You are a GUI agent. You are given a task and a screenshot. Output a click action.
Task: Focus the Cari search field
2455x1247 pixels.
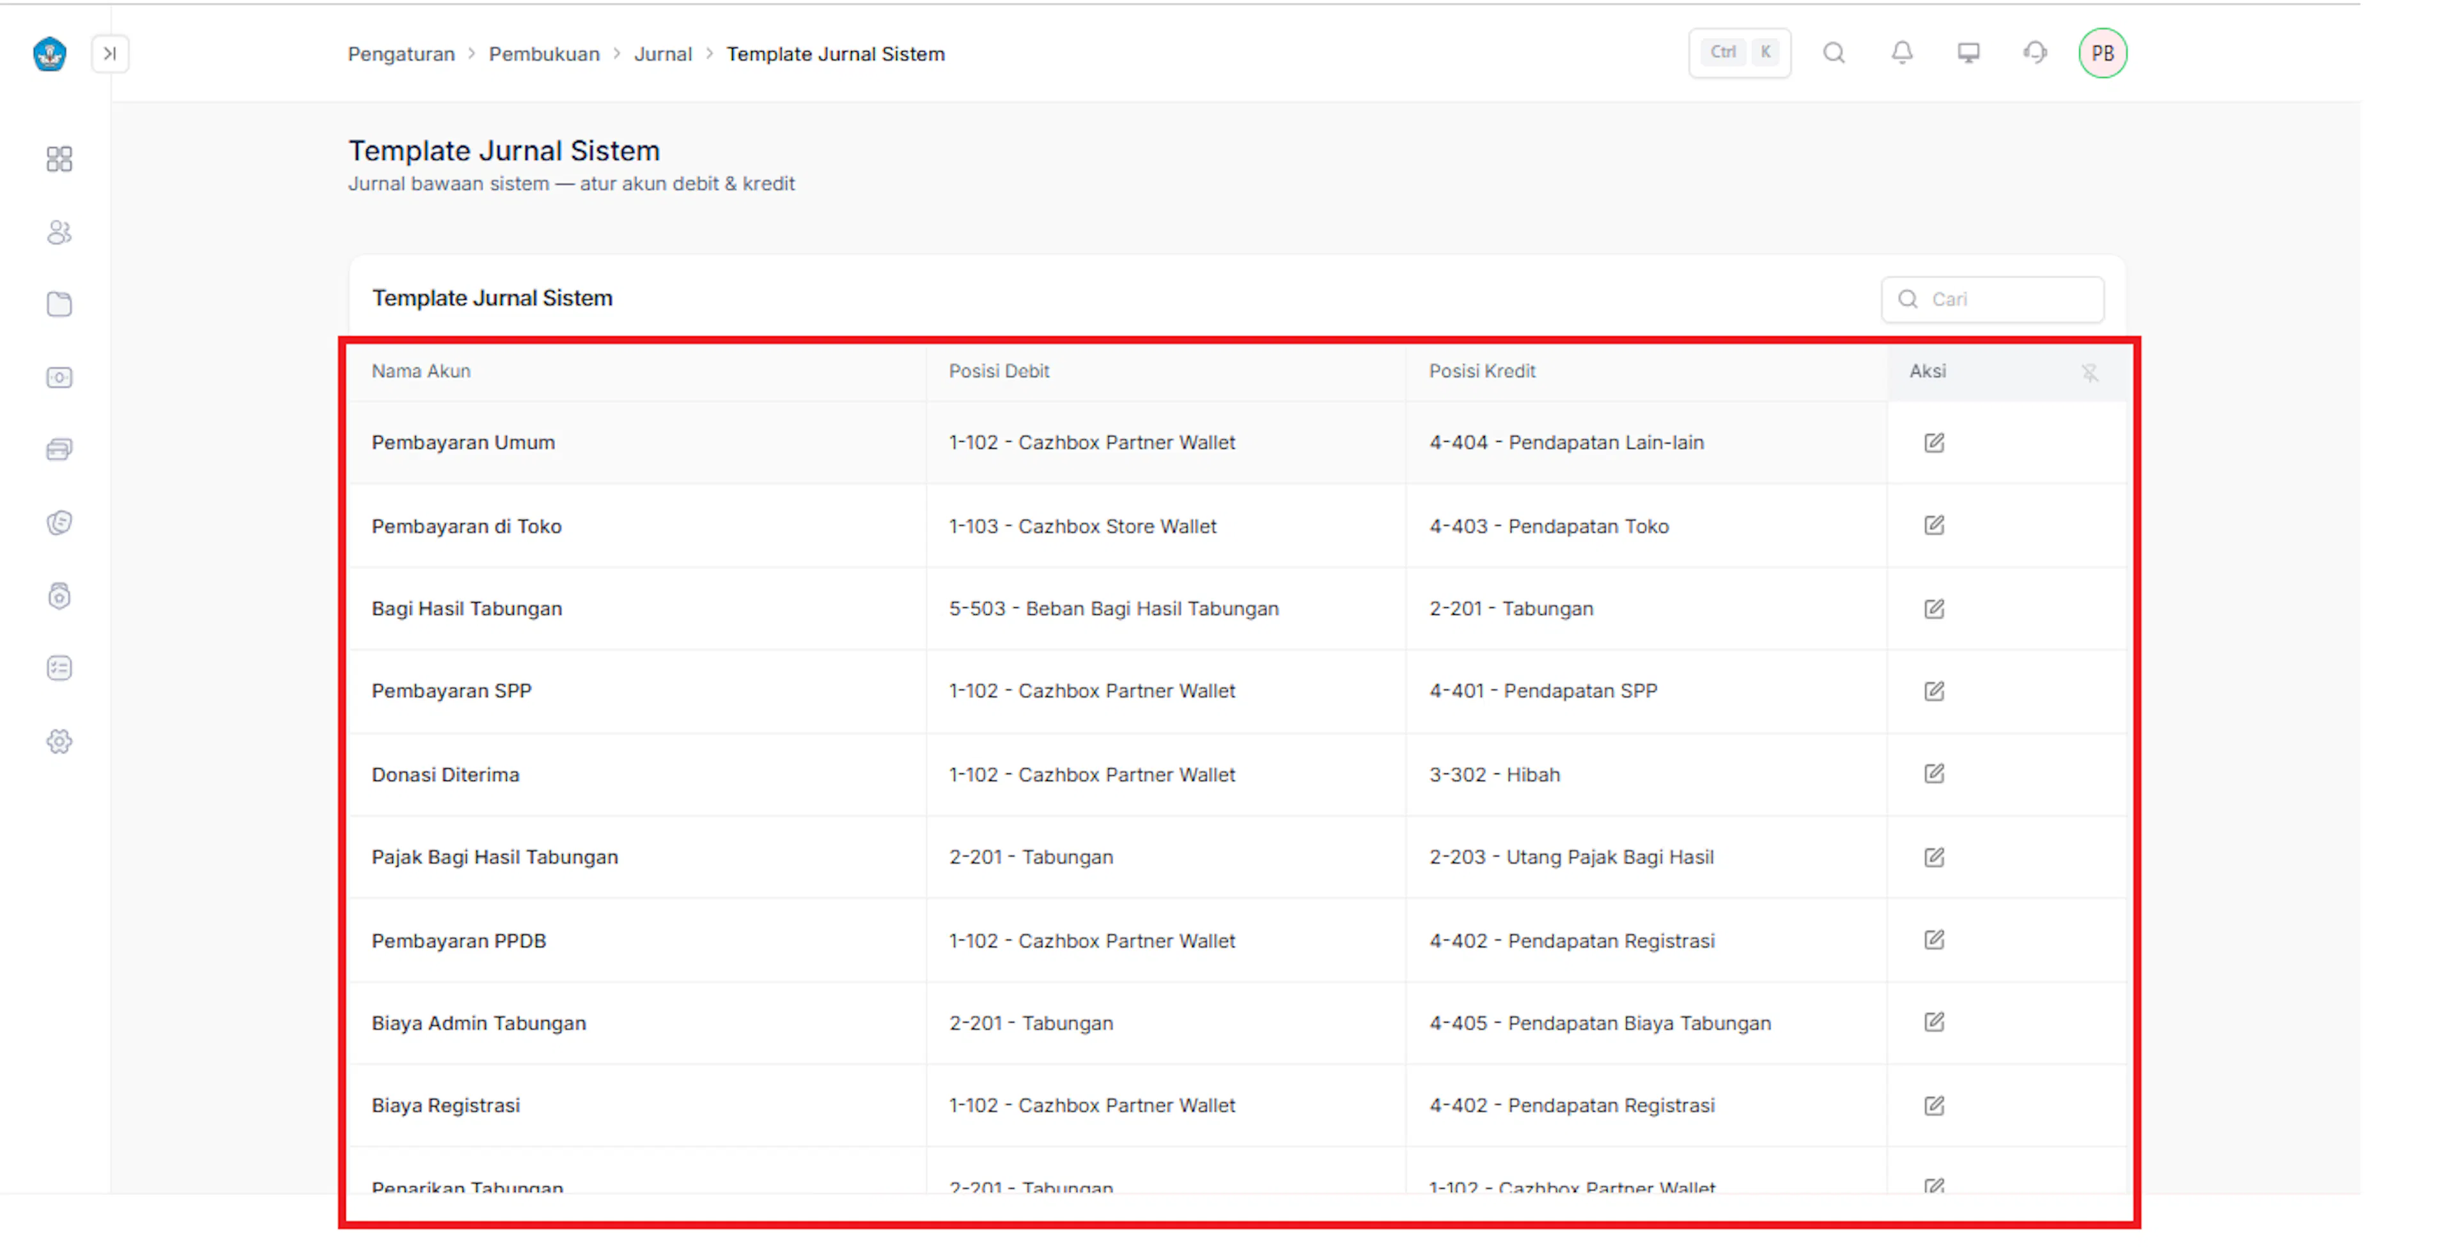click(1993, 299)
